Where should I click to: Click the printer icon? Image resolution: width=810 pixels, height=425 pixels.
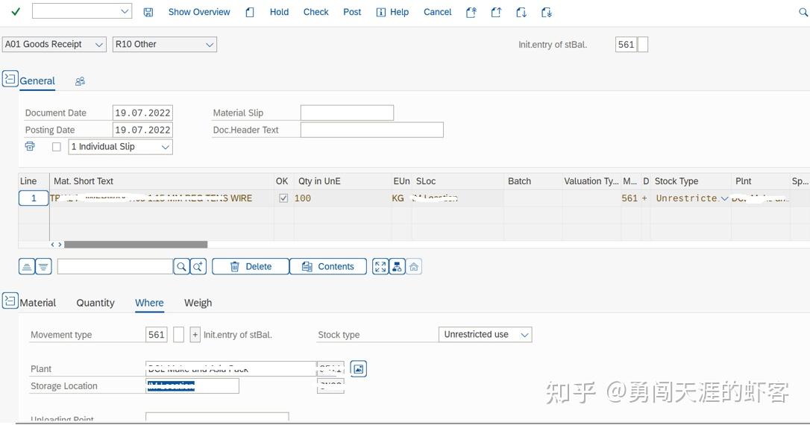(30, 147)
